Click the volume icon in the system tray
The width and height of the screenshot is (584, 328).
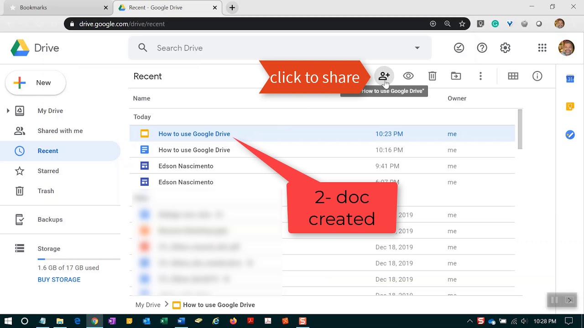tap(524, 321)
